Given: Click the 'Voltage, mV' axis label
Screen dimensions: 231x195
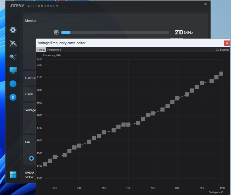Looking at the screenshot, I should [x=216, y=192].
